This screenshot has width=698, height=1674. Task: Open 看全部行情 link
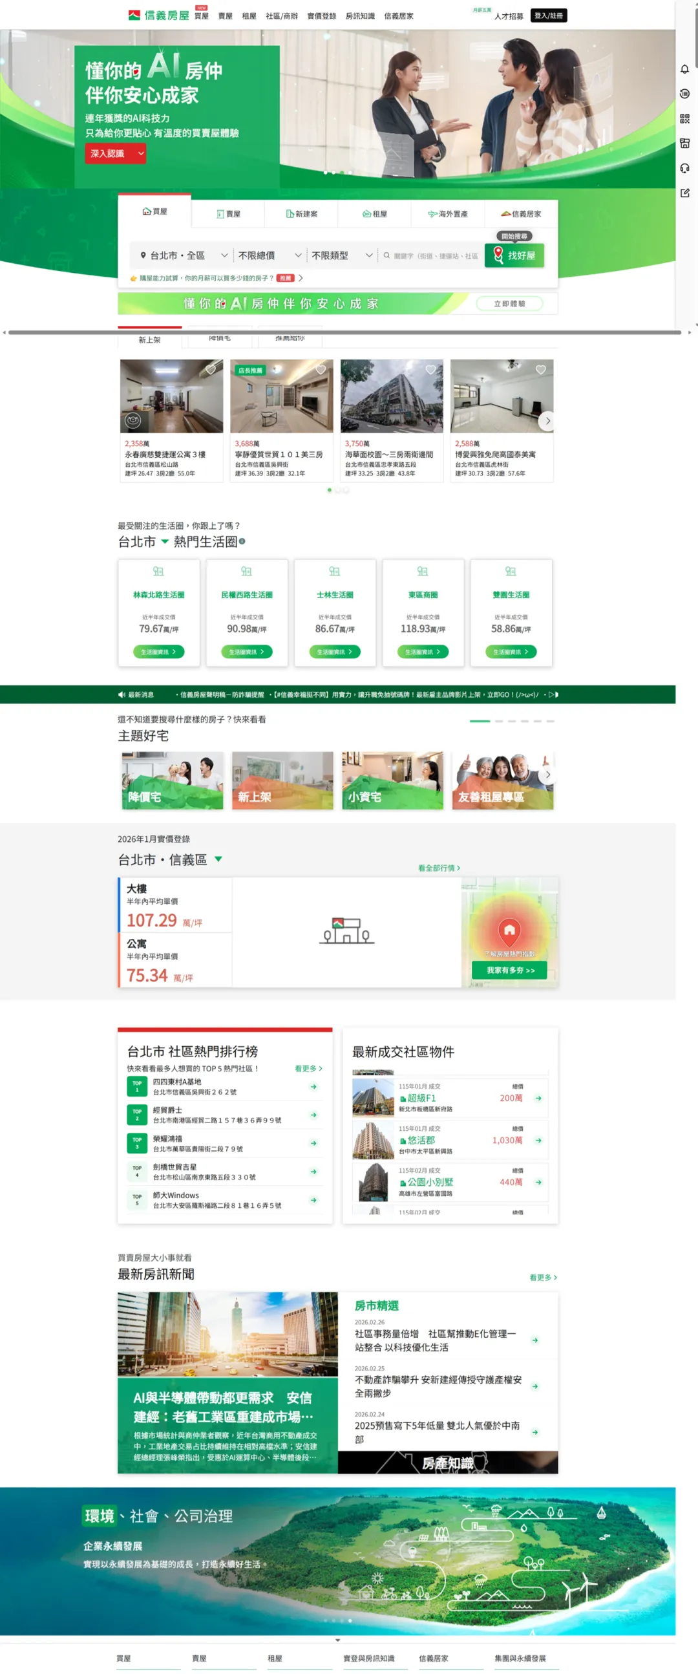tap(438, 868)
